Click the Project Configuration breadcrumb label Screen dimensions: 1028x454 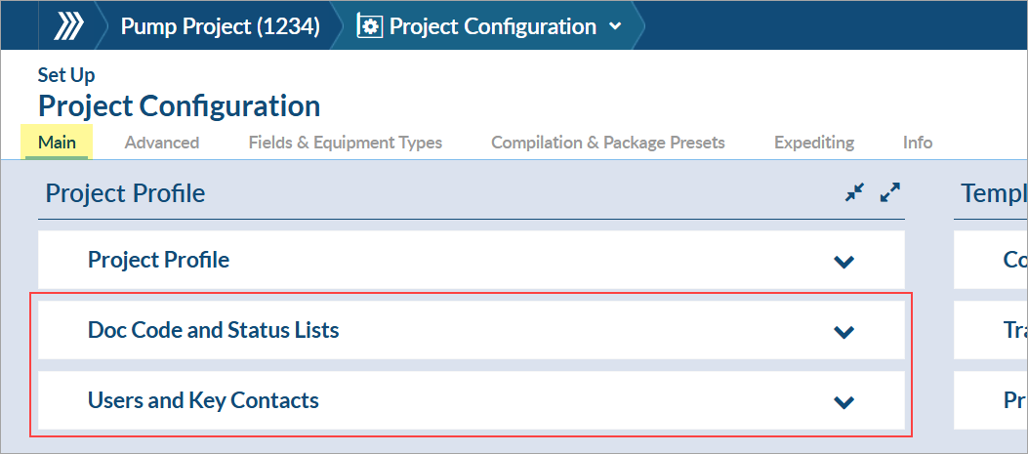pos(492,26)
